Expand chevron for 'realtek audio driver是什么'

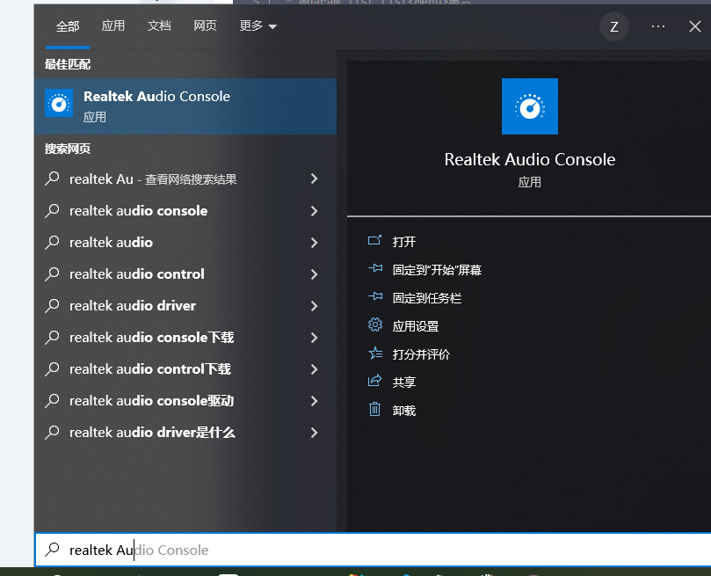click(x=315, y=433)
